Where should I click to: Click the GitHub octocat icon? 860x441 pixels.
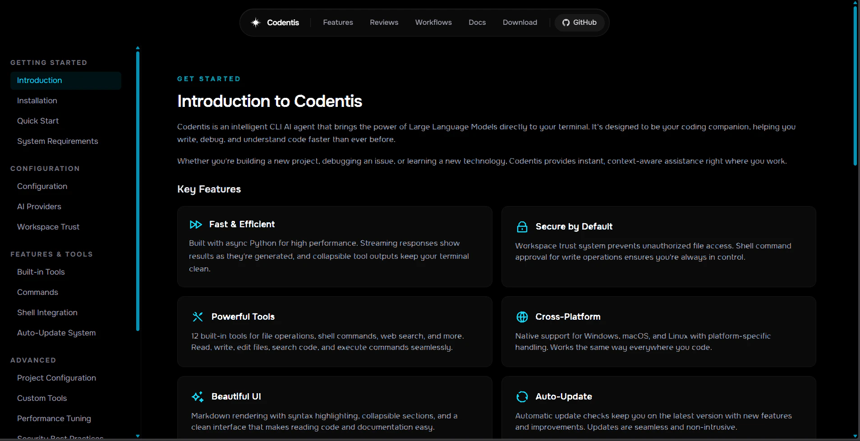coord(566,23)
